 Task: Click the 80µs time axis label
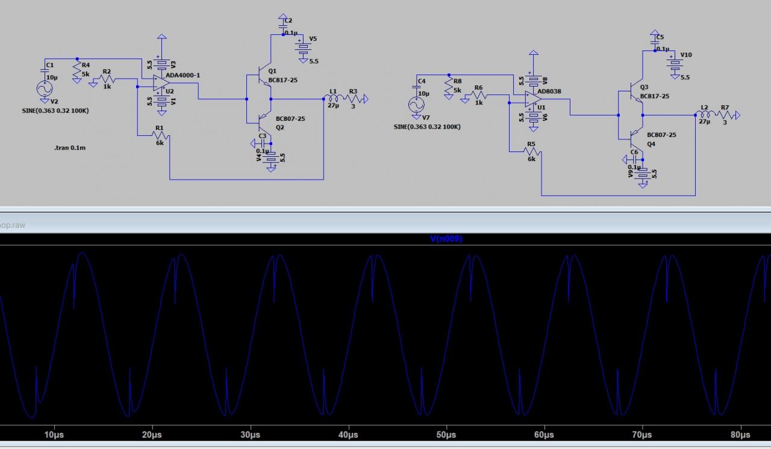740,435
